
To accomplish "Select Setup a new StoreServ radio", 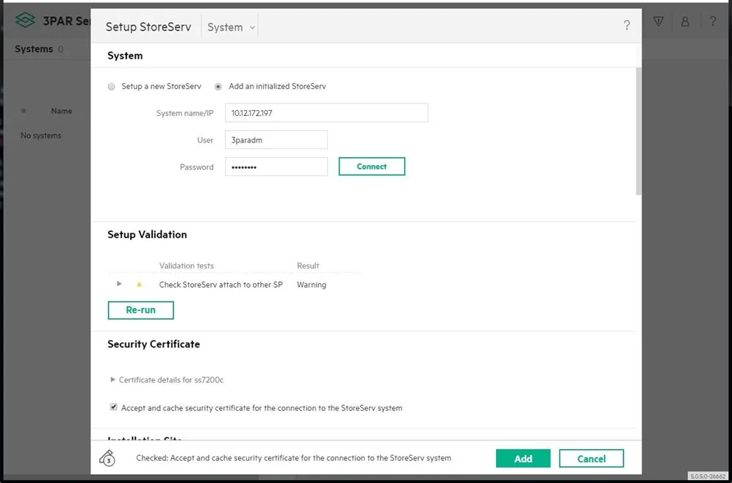I will (111, 87).
